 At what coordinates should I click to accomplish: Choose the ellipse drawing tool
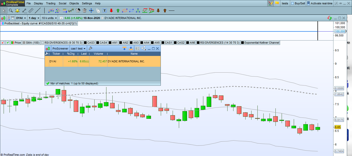[125, 11]
